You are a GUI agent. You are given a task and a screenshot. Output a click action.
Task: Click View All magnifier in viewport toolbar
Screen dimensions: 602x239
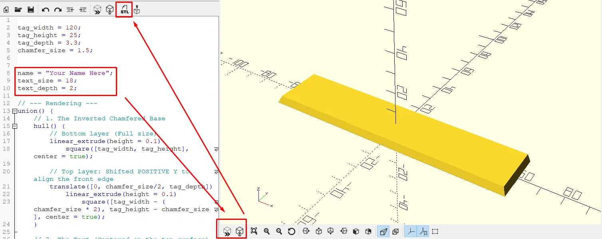point(254,231)
